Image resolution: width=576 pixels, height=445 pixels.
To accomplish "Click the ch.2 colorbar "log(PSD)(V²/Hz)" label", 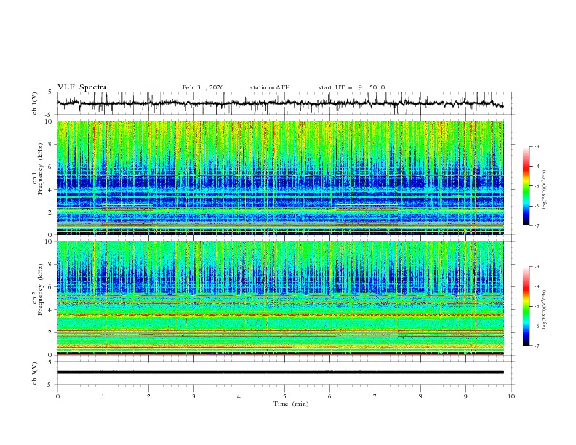I will 545,310.
